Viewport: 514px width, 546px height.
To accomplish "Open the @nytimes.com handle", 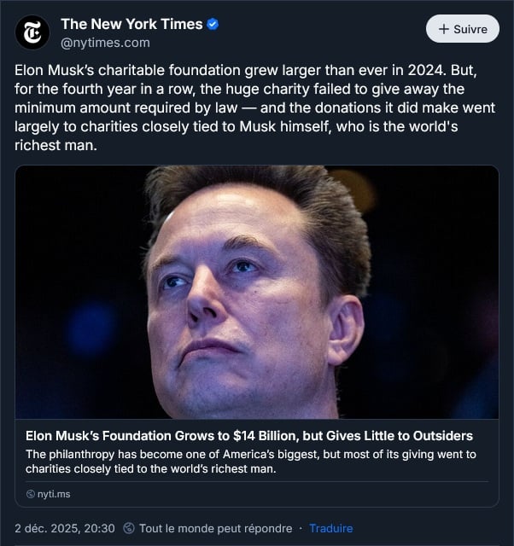I will point(105,43).
